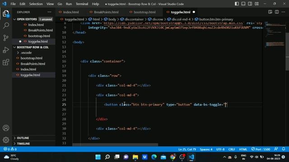Expand the Timeline section
289x162 pixels.
coord(34,144)
